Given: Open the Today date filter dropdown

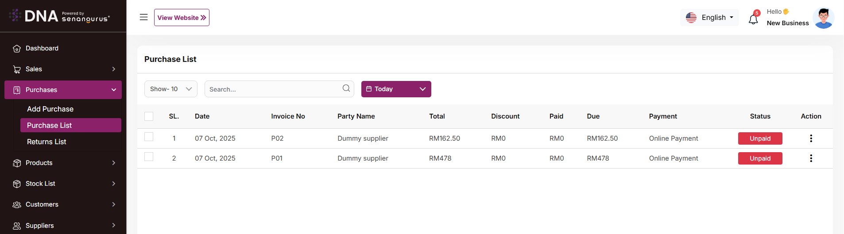Looking at the screenshot, I should click(396, 89).
